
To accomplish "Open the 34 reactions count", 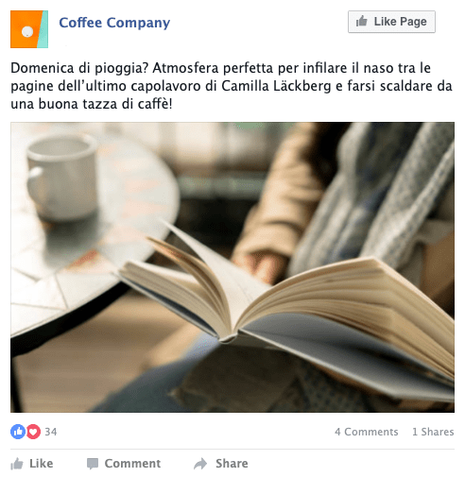I will pyautogui.click(x=51, y=432).
